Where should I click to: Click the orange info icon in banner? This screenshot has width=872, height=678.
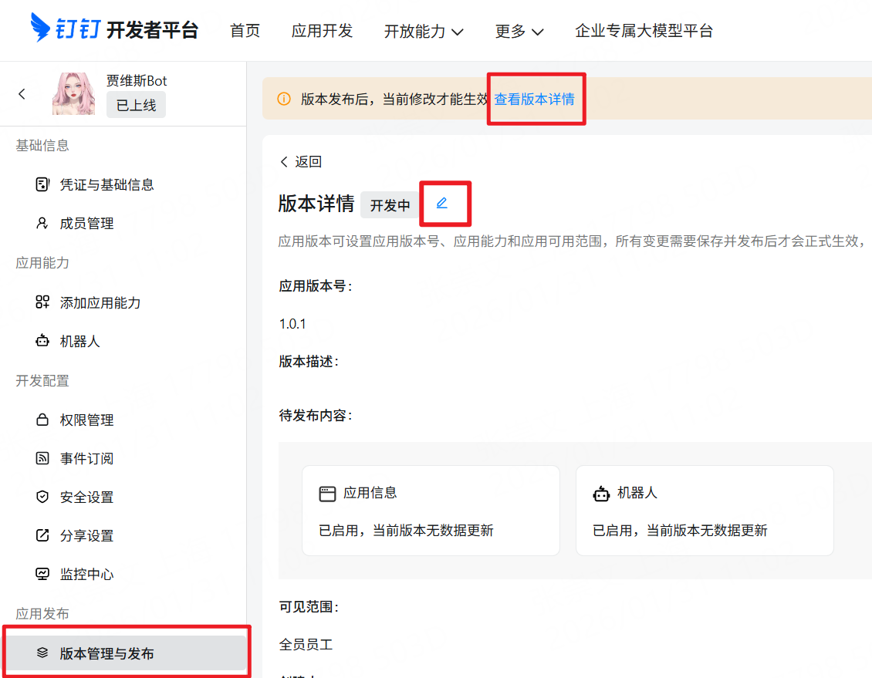coord(284,99)
